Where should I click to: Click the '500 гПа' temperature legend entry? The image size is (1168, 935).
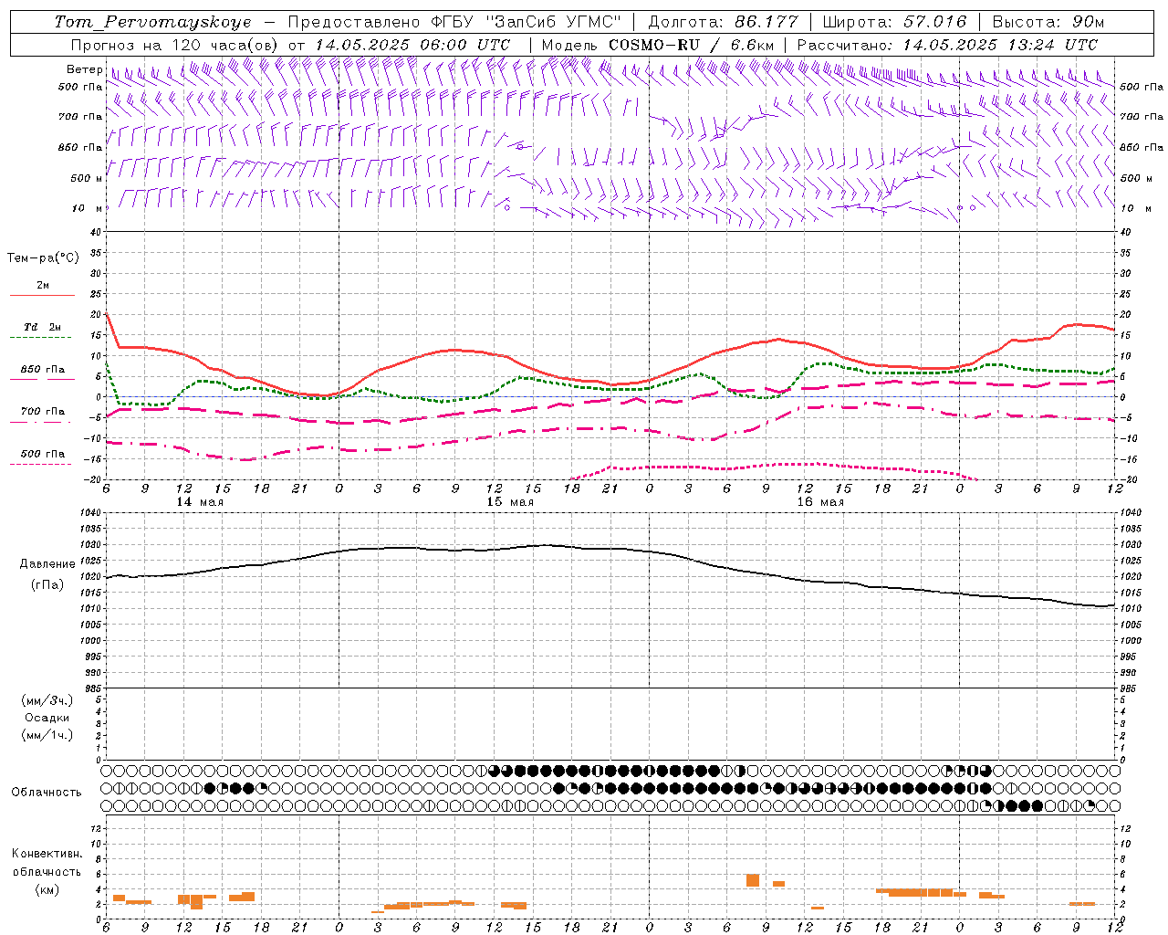[x=43, y=454]
